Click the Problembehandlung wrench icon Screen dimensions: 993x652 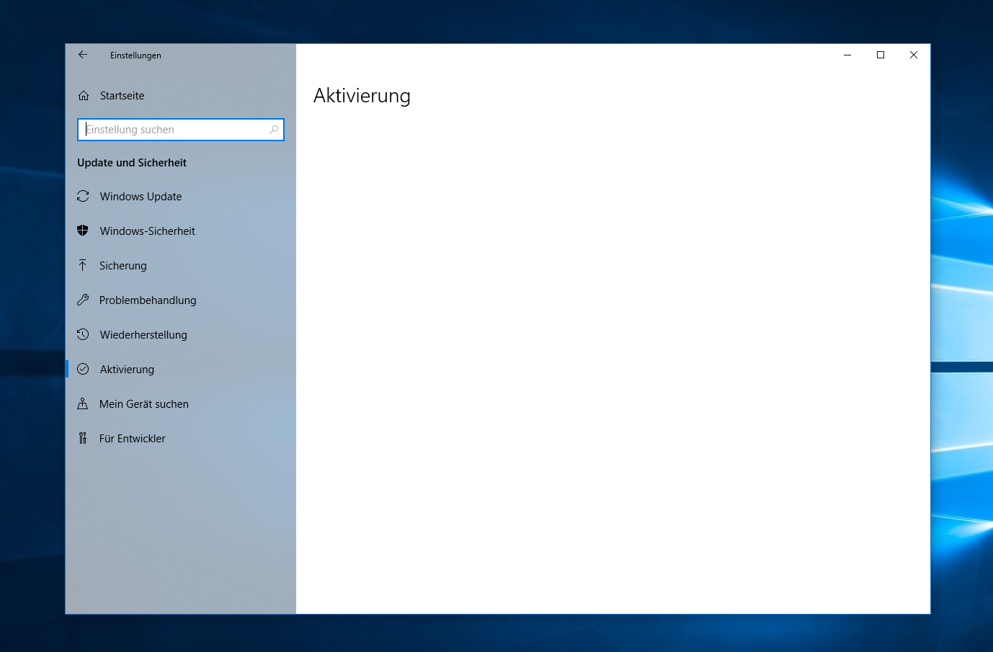[83, 300]
